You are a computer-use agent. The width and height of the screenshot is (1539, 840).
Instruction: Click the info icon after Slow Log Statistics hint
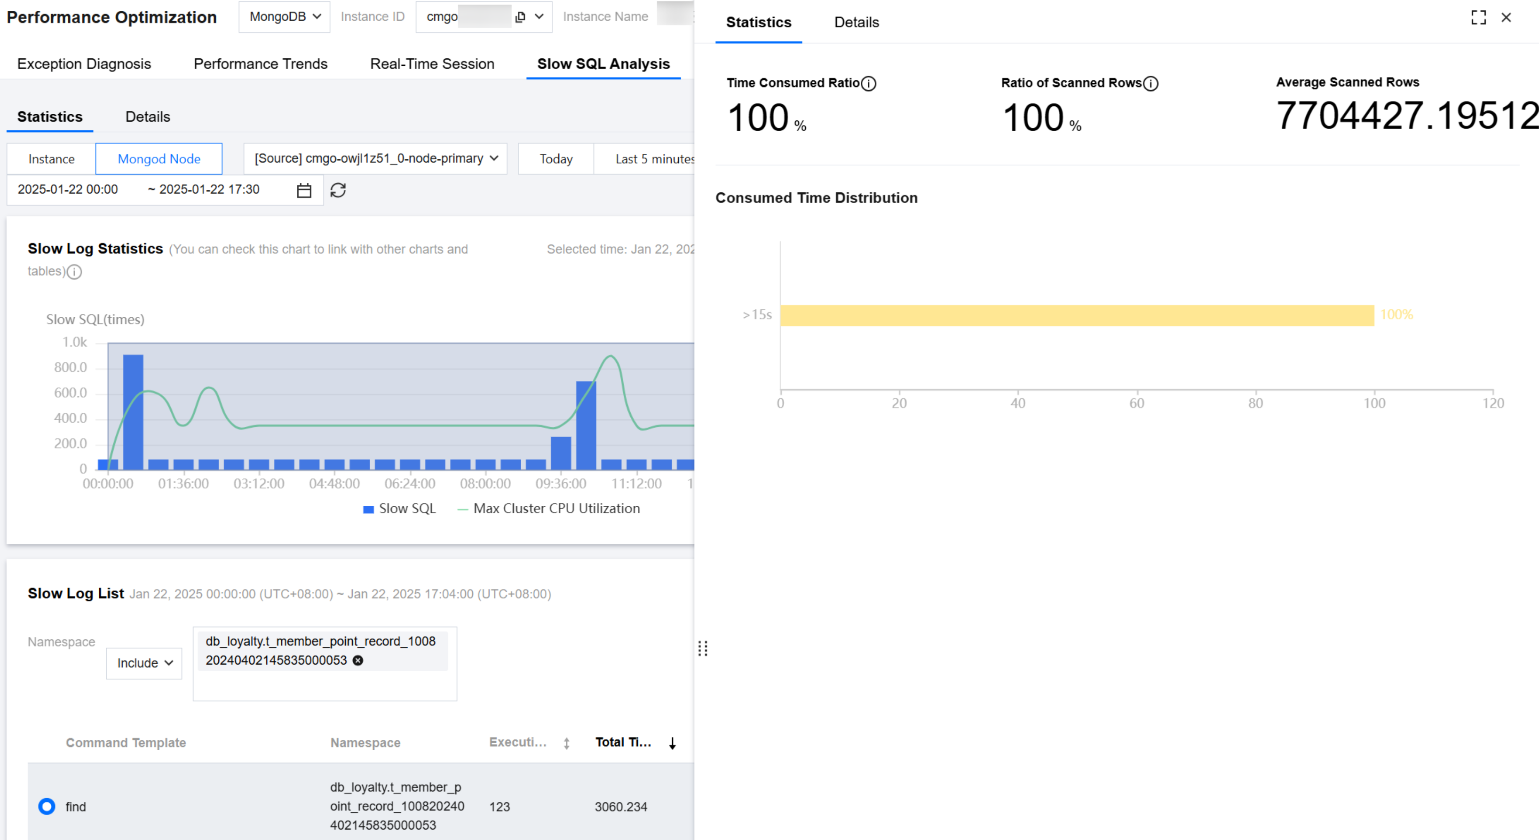pyautogui.click(x=74, y=272)
